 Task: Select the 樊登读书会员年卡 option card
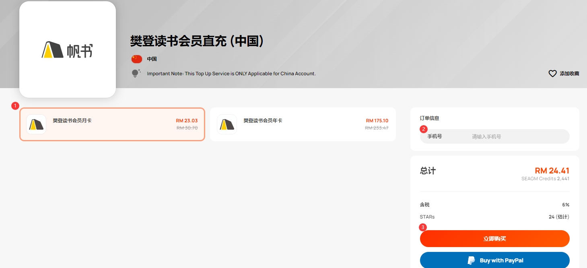(303, 124)
